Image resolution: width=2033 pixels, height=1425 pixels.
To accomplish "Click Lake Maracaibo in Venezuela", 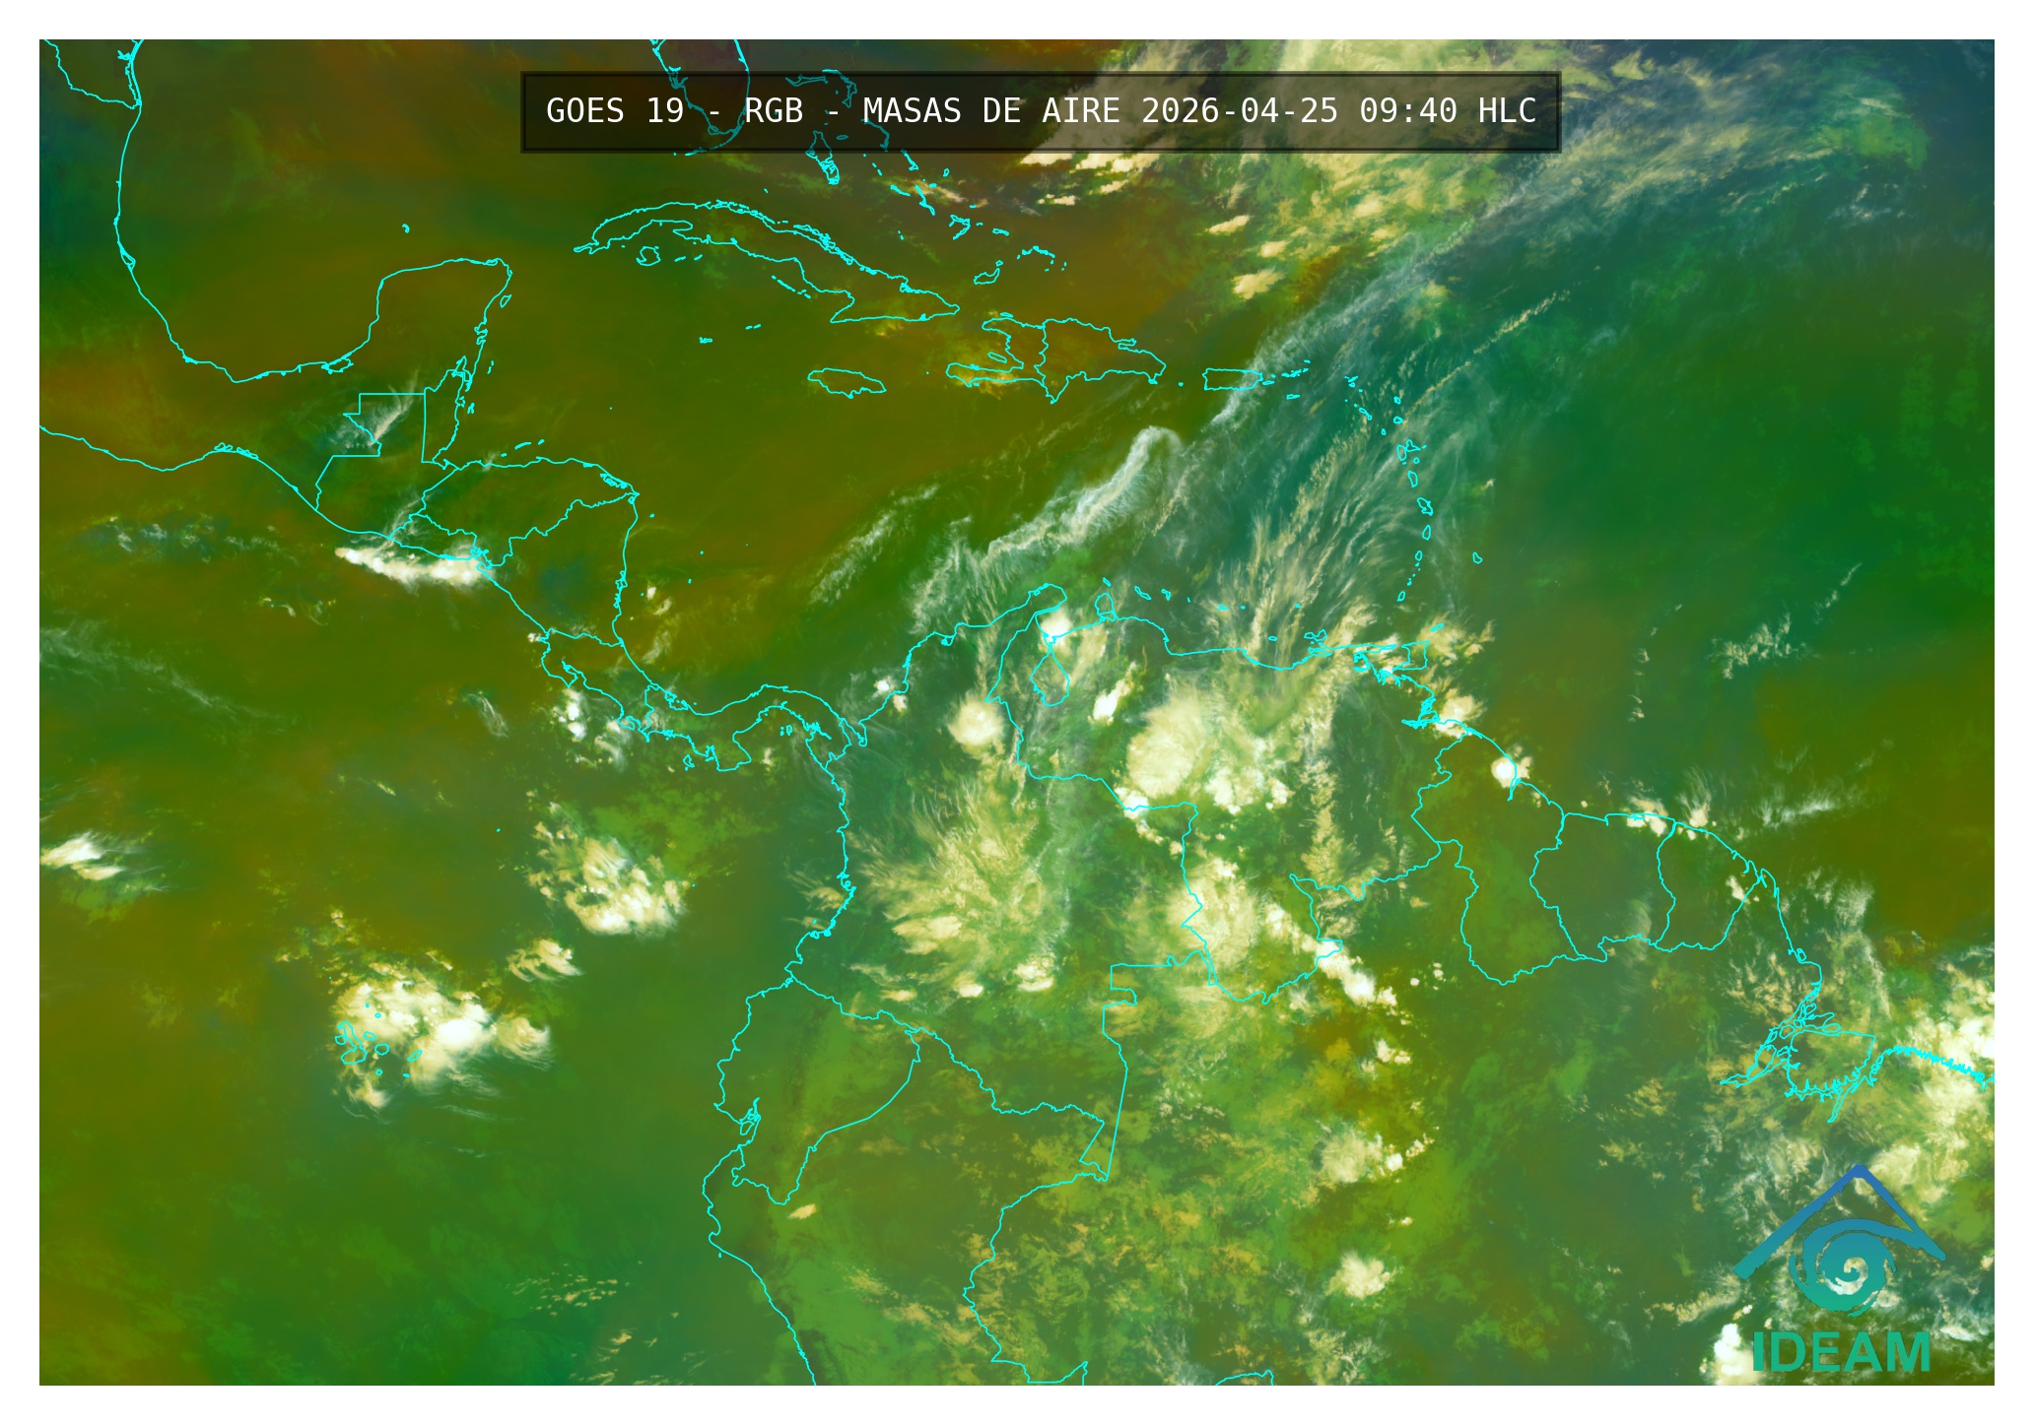I will [x=1051, y=680].
